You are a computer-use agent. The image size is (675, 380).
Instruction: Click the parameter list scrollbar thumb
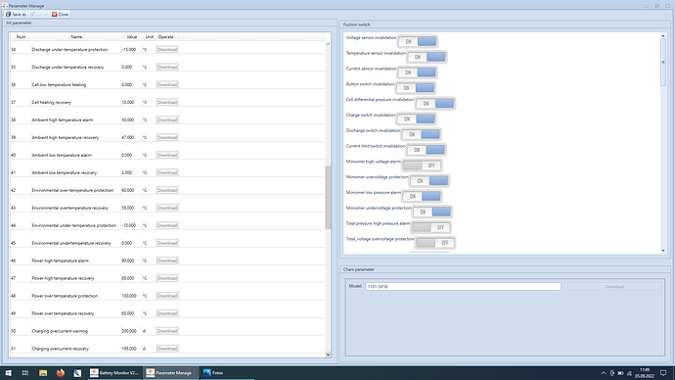pos(328,197)
